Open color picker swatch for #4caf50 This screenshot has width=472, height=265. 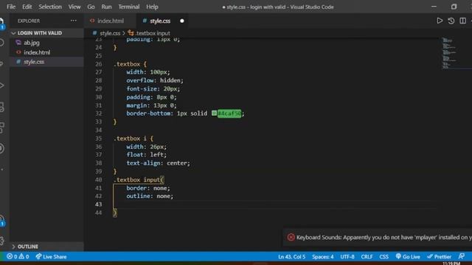[x=214, y=113]
